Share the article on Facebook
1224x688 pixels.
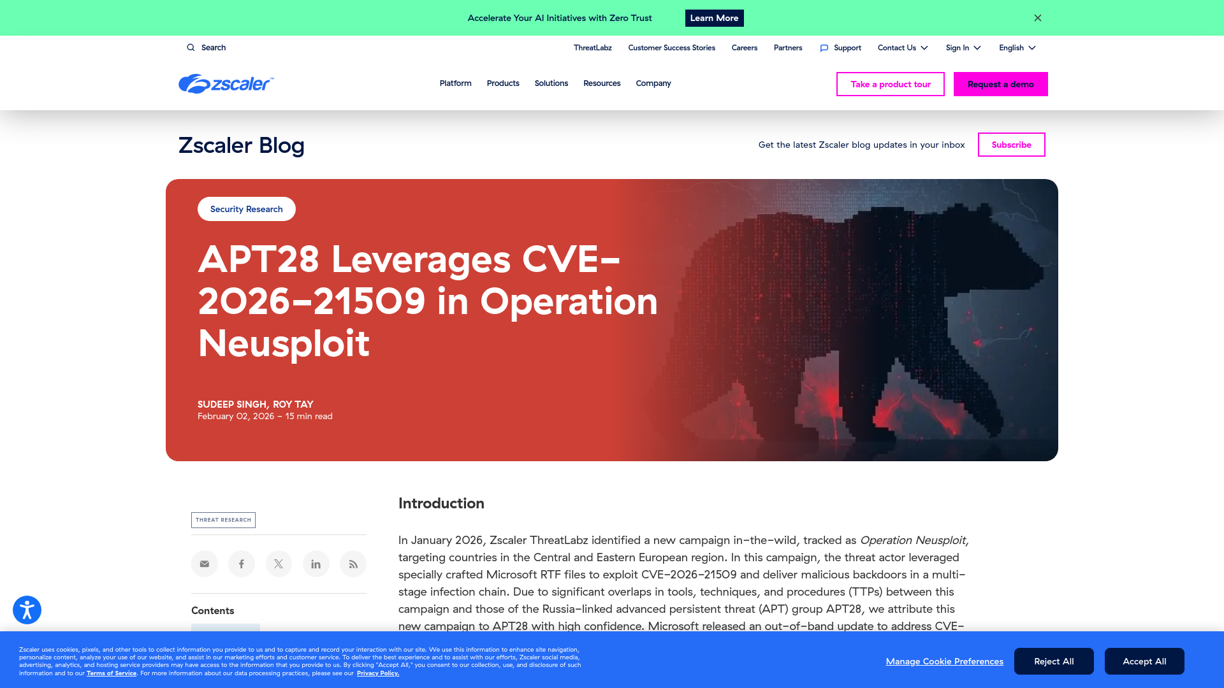point(241,564)
